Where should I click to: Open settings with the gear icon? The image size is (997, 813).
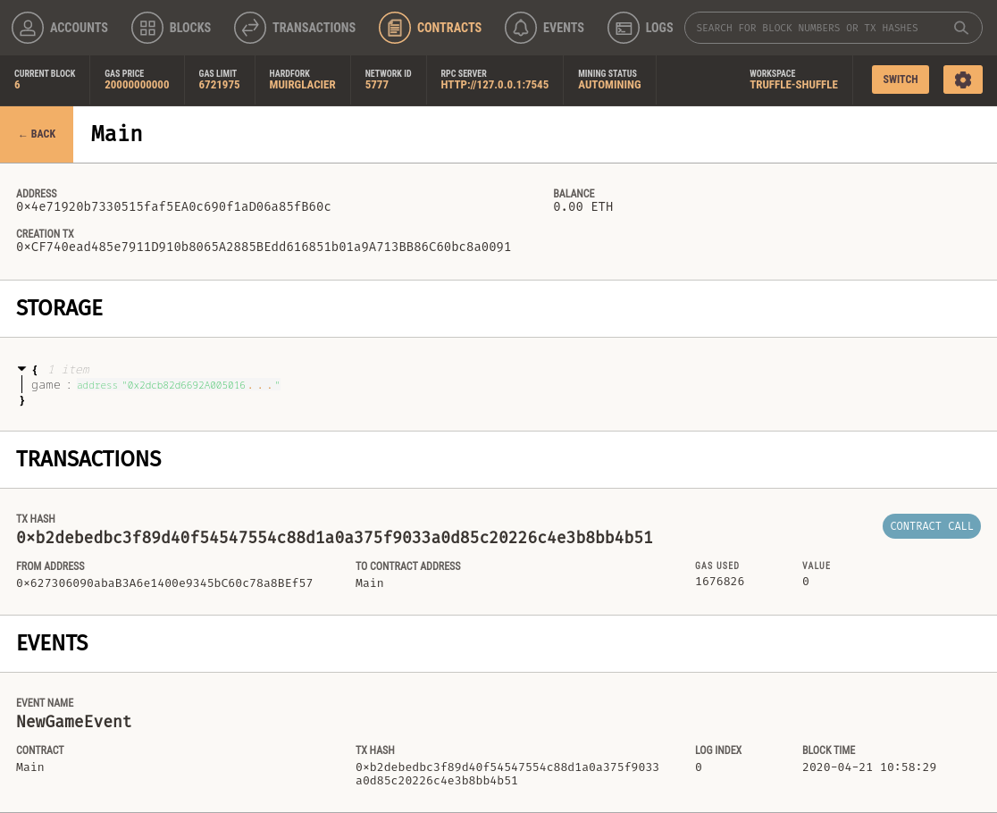pyautogui.click(x=963, y=80)
